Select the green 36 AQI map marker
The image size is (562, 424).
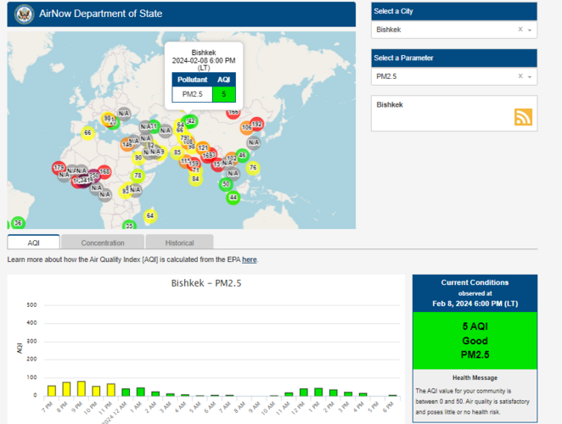coord(17,223)
